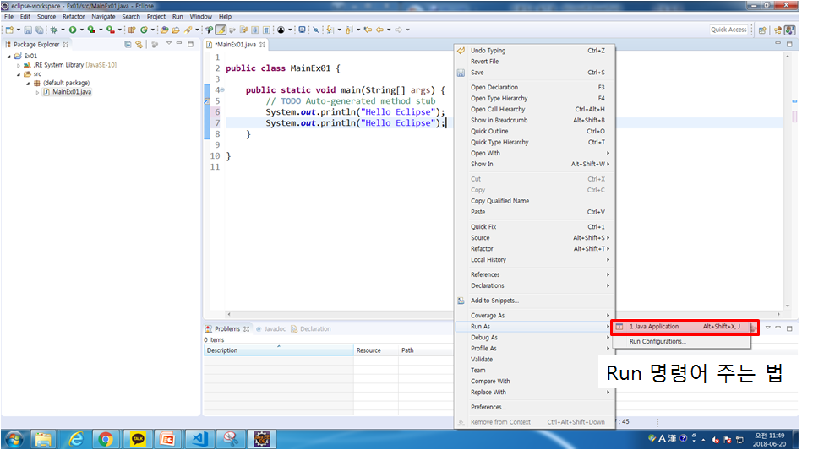The height and width of the screenshot is (450, 813).
Task: Open the Refactor menu
Action: 74,17
